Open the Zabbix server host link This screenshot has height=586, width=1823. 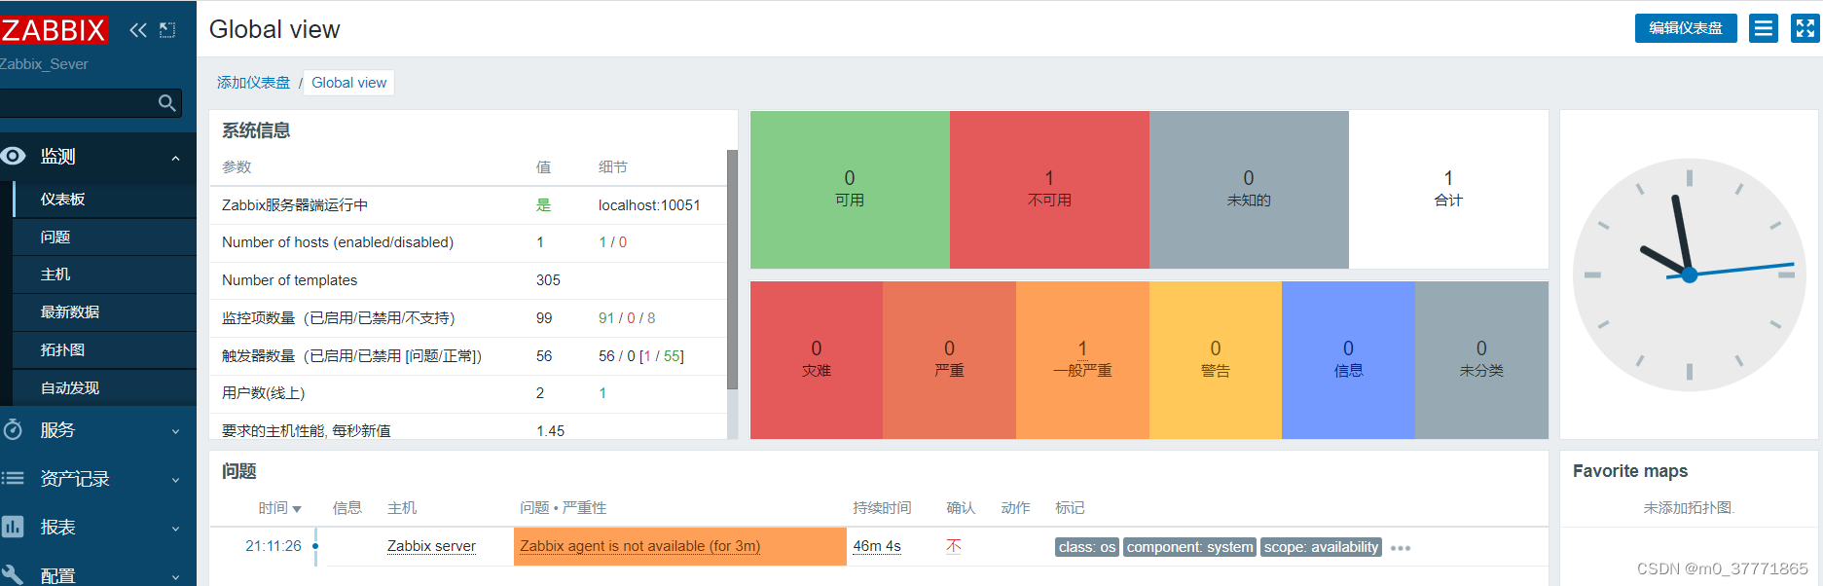pyautogui.click(x=431, y=546)
